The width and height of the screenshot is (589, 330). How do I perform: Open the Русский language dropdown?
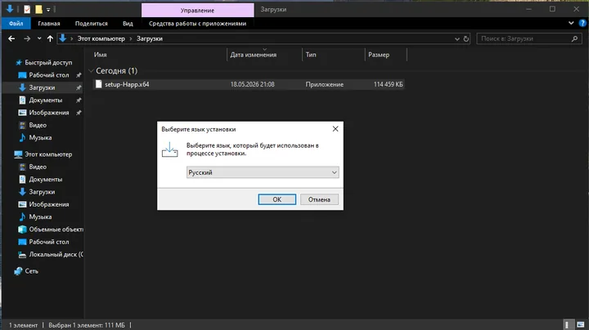tap(263, 172)
